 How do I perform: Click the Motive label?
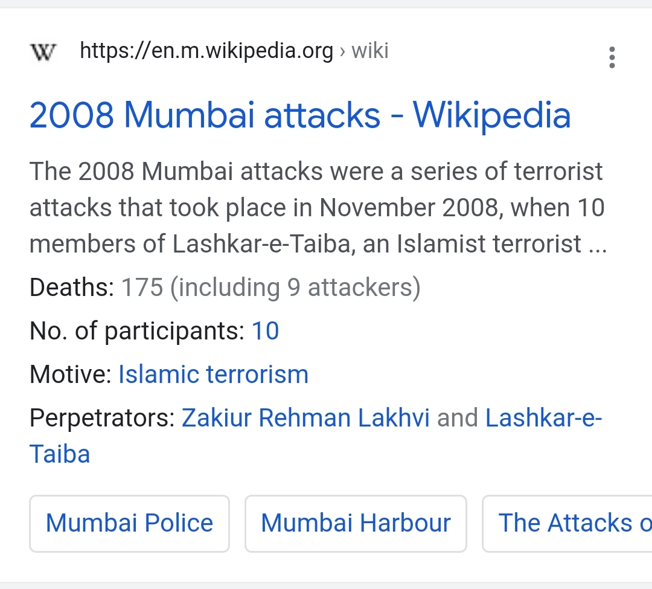[71, 375]
